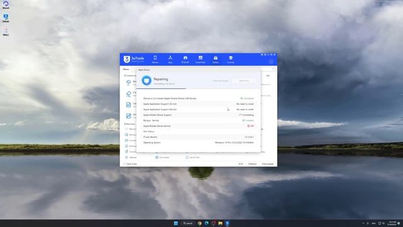Viewport: 403px width, 227px height.
Task: Click the taskbar Search box
Action: point(188,223)
